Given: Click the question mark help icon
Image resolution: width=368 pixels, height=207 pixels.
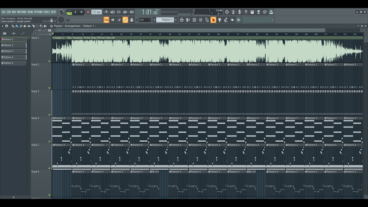Looking at the screenshot, I should coord(246,12).
